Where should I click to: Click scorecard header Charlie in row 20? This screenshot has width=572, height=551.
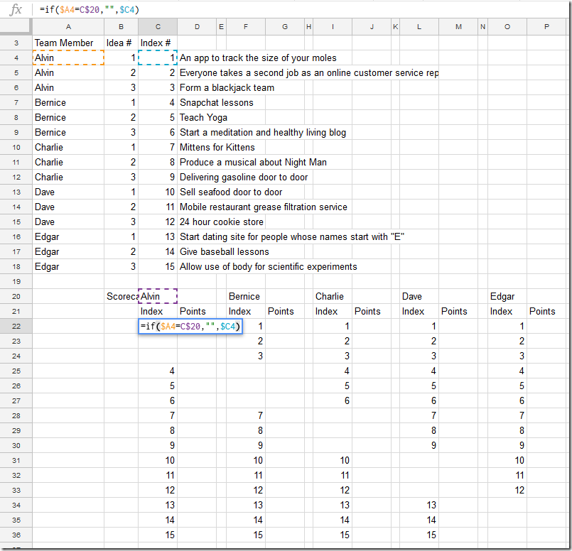(333, 297)
